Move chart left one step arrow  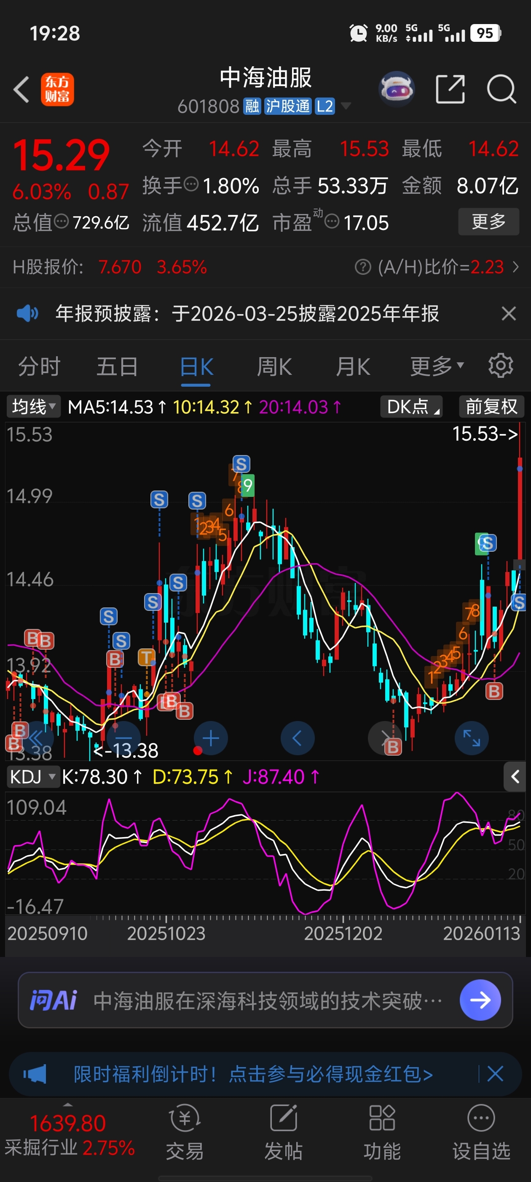click(x=298, y=738)
